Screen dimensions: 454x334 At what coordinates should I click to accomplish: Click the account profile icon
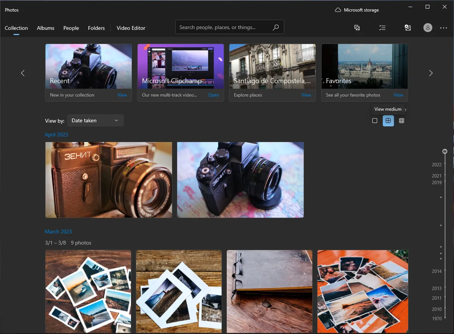click(x=428, y=28)
